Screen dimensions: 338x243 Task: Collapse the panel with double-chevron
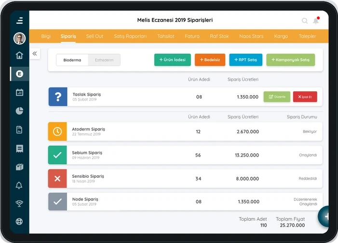(35, 54)
